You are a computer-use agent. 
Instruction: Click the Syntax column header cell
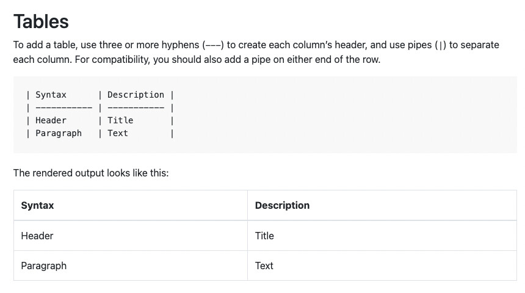pyautogui.click(x=131, y=205)
